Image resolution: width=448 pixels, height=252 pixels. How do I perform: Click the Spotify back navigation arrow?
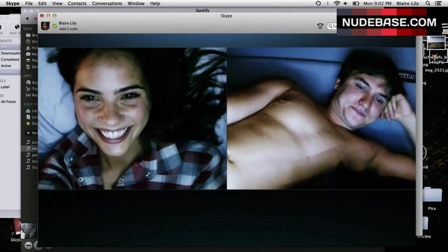click(x=27, y=19)
